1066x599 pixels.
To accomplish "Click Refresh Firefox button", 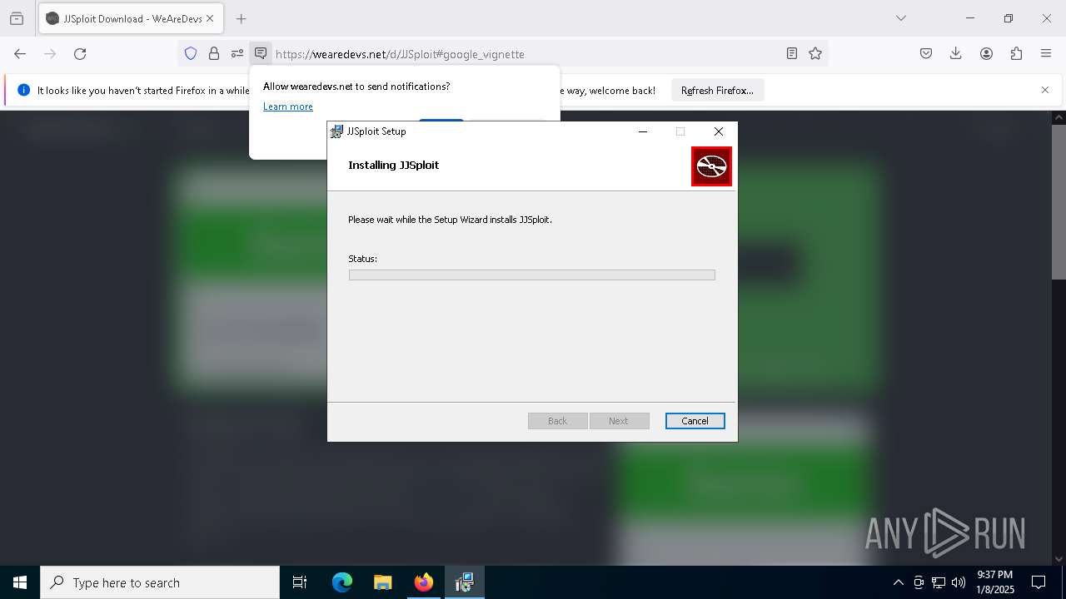I will click(717, 91).
